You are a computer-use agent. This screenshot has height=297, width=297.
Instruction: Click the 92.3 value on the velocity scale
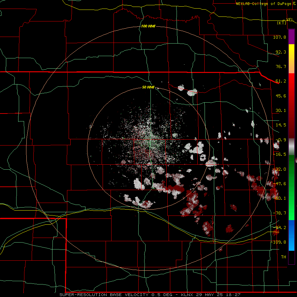[281, 52]
